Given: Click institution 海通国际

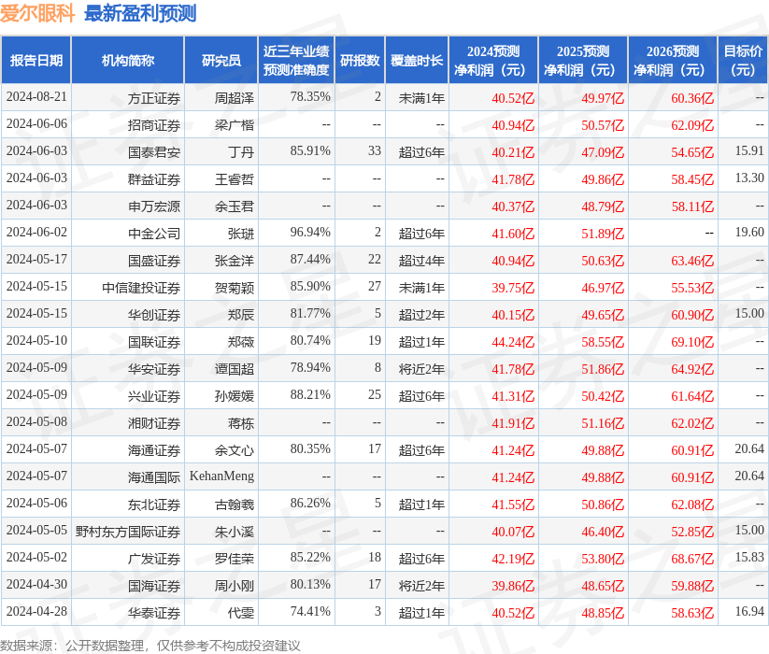Looking at the screenshot, I should [x=154, y=477].
